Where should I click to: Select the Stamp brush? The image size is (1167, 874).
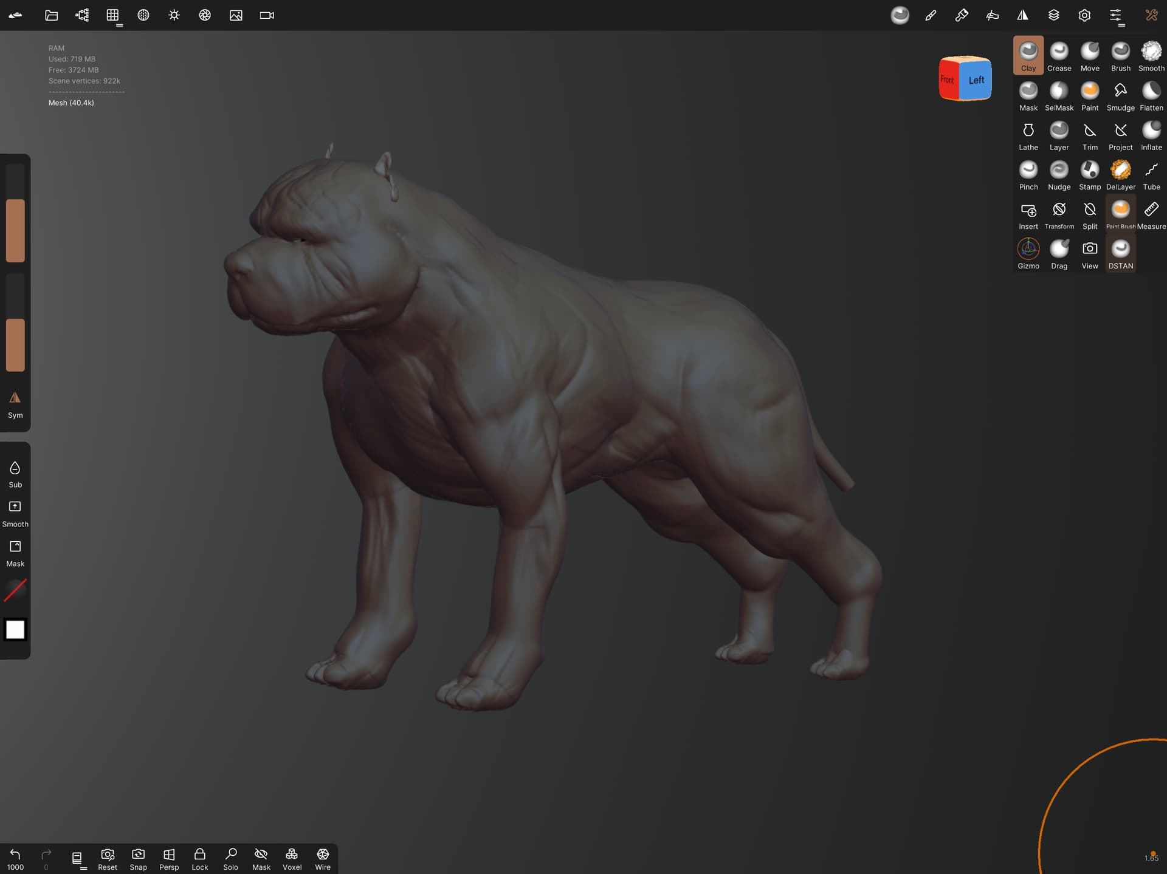[1089, 174]
